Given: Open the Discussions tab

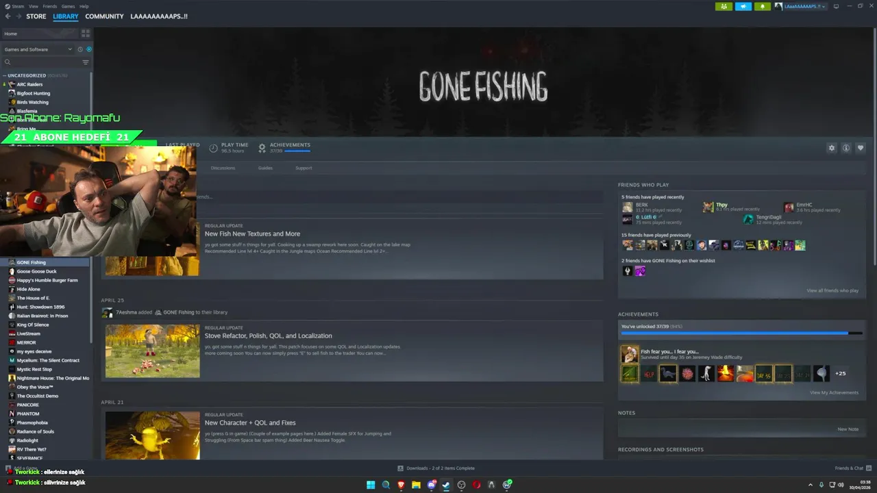Looking at the screenshot, I should [223, 168].
